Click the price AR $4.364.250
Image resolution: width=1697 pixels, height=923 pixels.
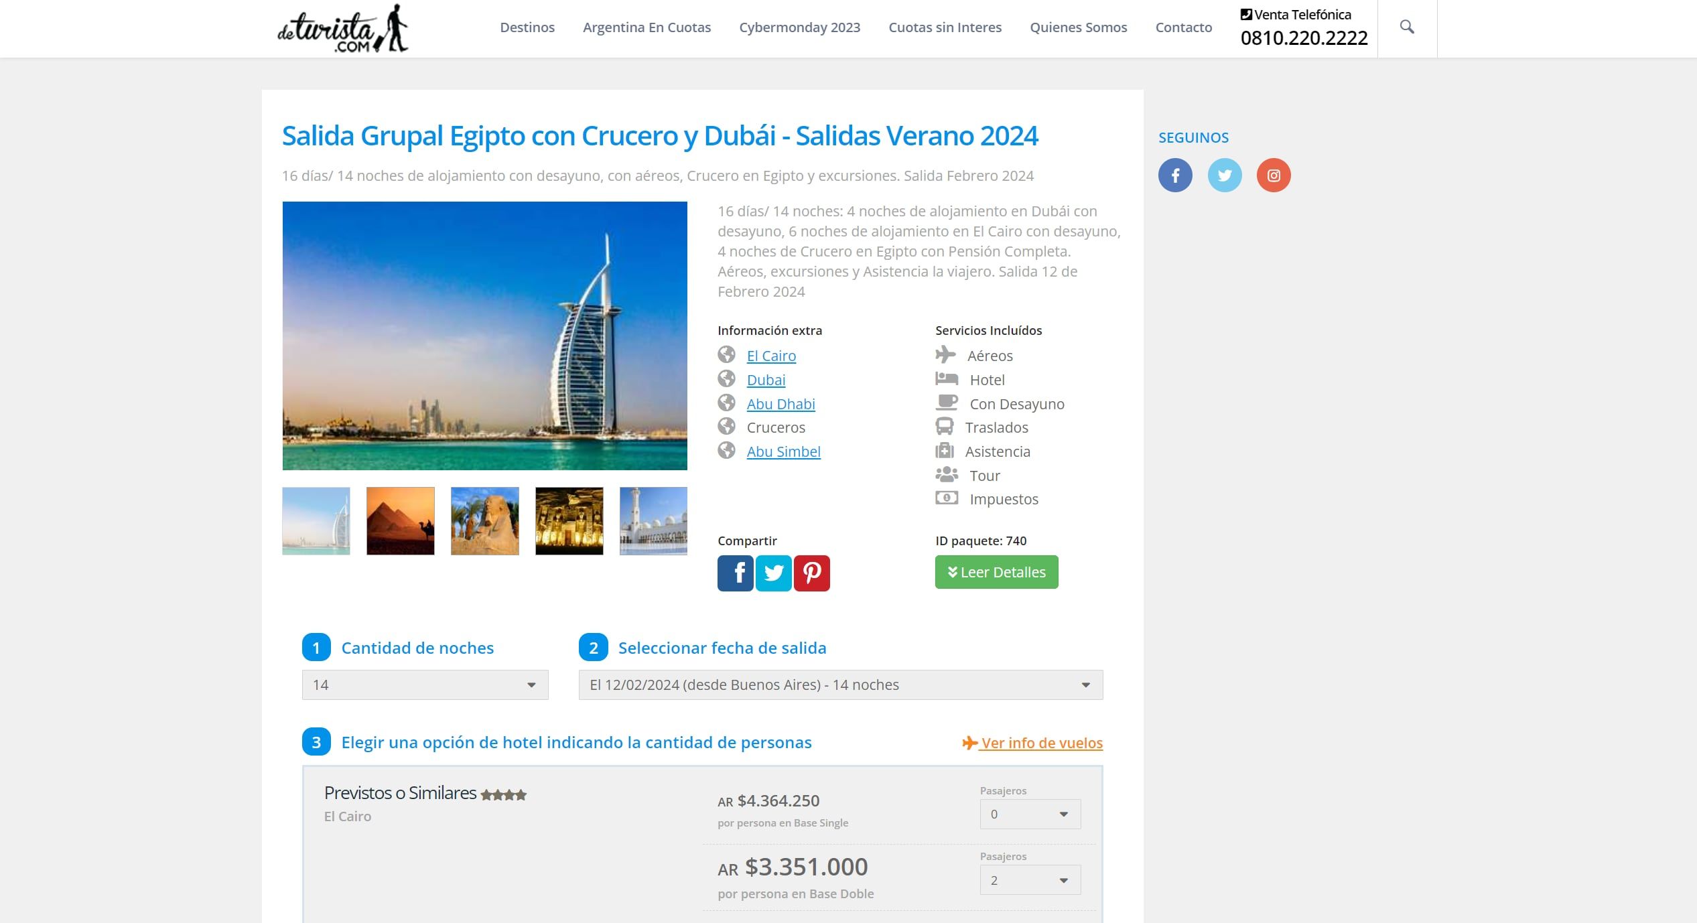[x=768, y=801]
